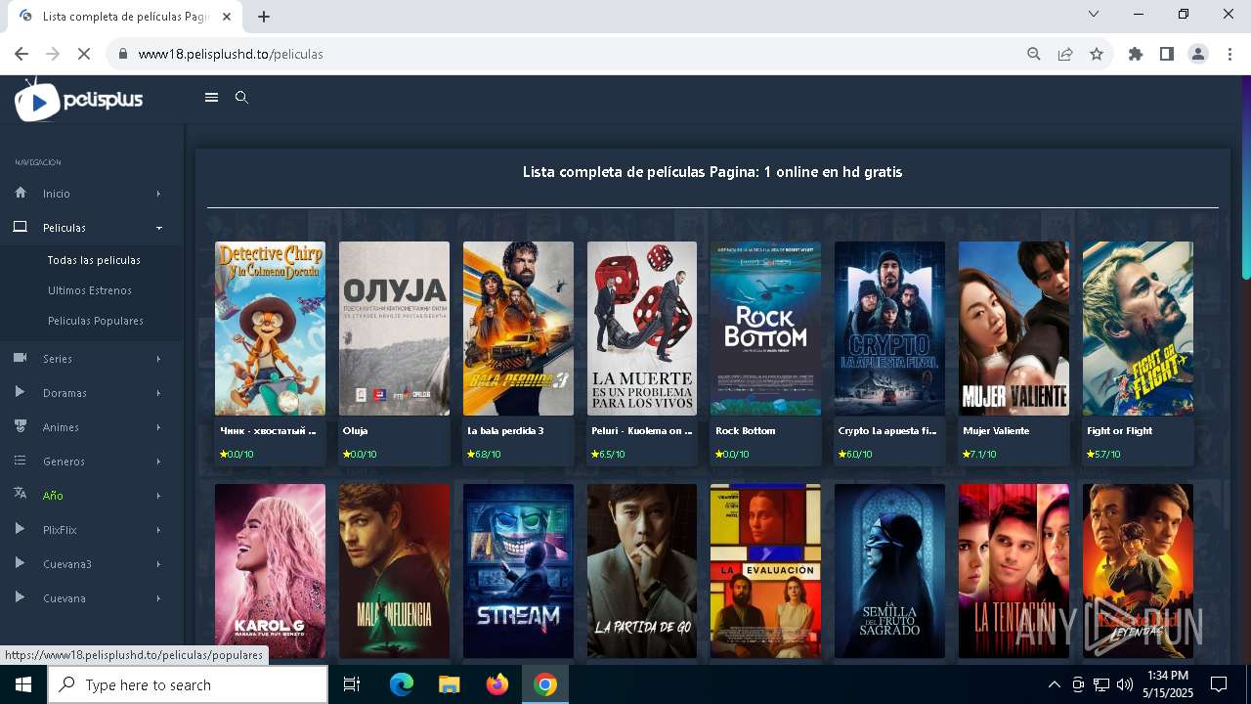1251x704 pixels.
Task: Open the La bala perdida 3 title link
Action: point(505,430)
